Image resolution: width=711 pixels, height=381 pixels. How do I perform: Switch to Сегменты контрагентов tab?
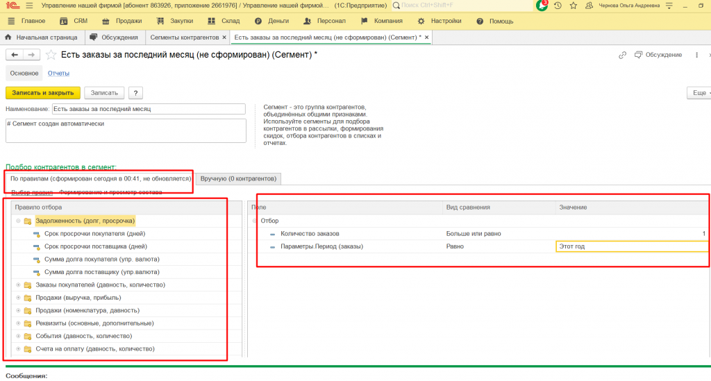pyautogui.click(x=184, y=37)
